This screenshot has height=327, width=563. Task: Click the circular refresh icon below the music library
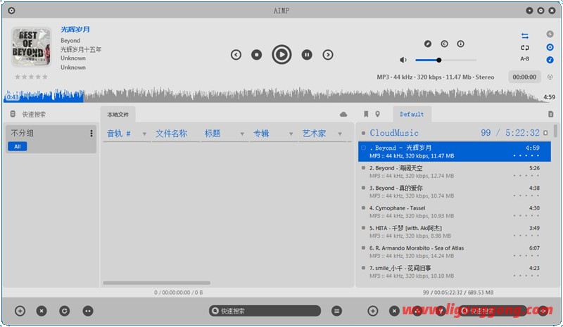(x=65, y=311)
